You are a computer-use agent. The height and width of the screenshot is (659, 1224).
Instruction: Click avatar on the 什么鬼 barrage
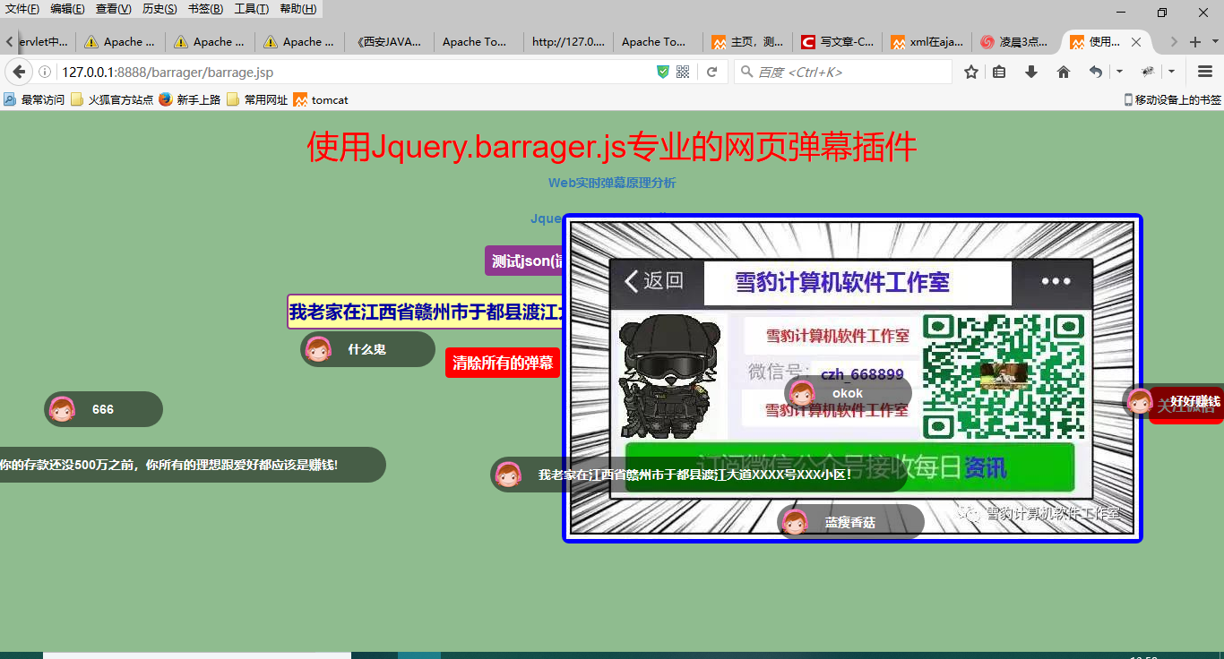pos(318,349)
